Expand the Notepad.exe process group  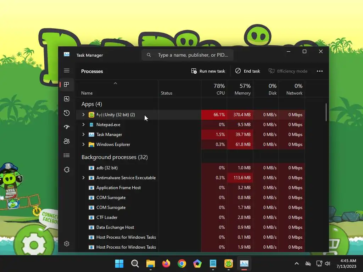83,125
